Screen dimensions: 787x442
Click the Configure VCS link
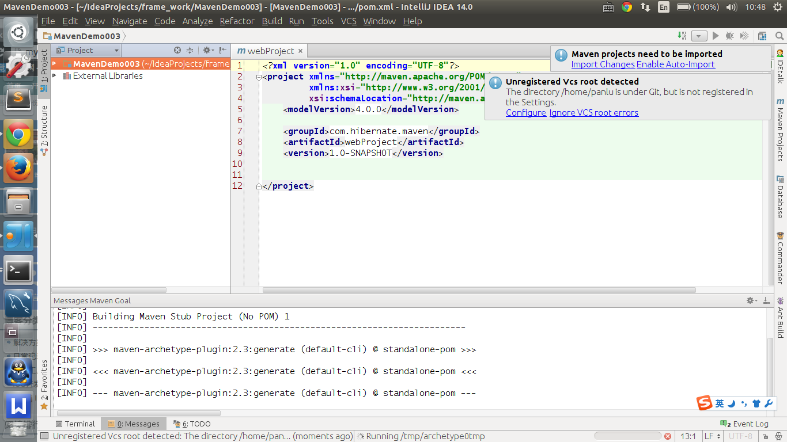coord(526,113)
